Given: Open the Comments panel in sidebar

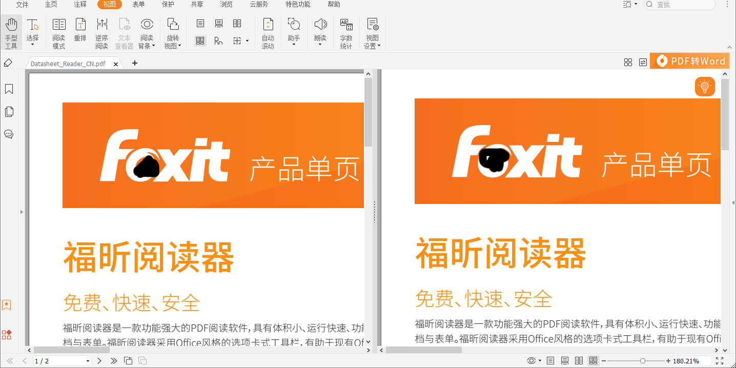Looking at the screenshot, I should click(x=9, y=134).
